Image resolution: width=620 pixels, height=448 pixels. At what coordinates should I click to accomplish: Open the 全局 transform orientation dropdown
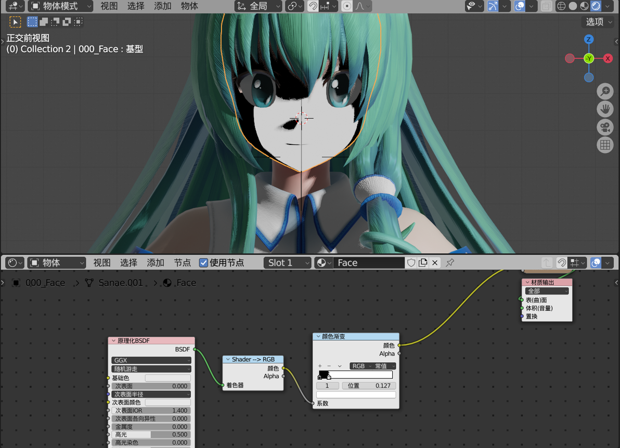258,6
